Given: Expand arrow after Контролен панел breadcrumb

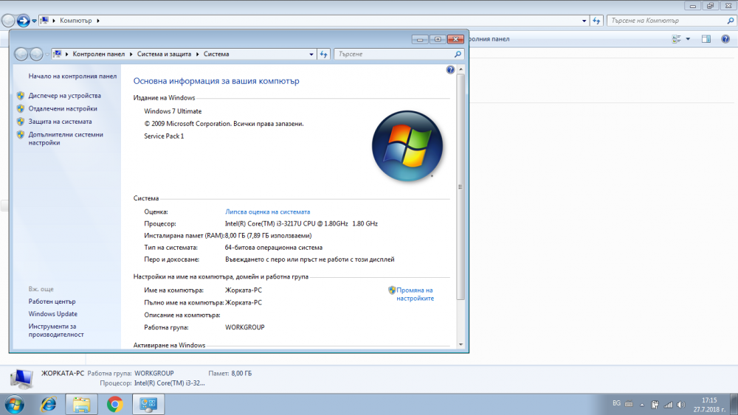Looking at the screenshot, I should pyautogui.click(x=131, y=54).
